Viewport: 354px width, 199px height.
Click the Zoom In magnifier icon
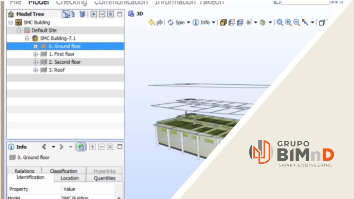click(x=288, y=22)
